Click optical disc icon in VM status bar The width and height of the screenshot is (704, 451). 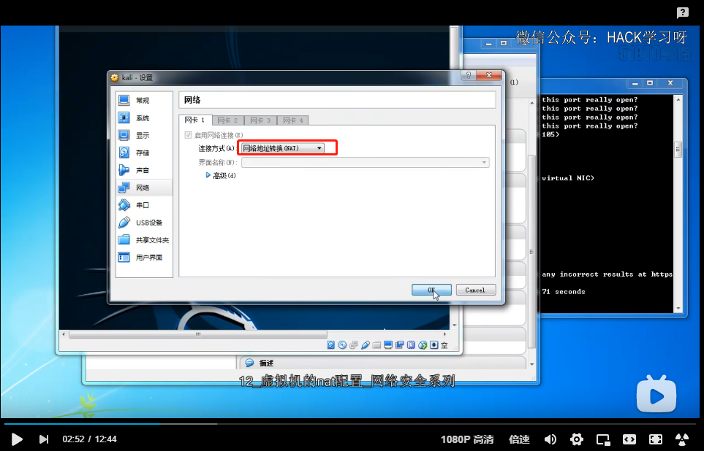coord(342,344)
